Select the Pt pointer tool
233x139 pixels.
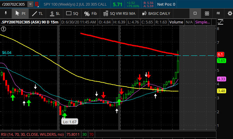(x=20, y=14)
